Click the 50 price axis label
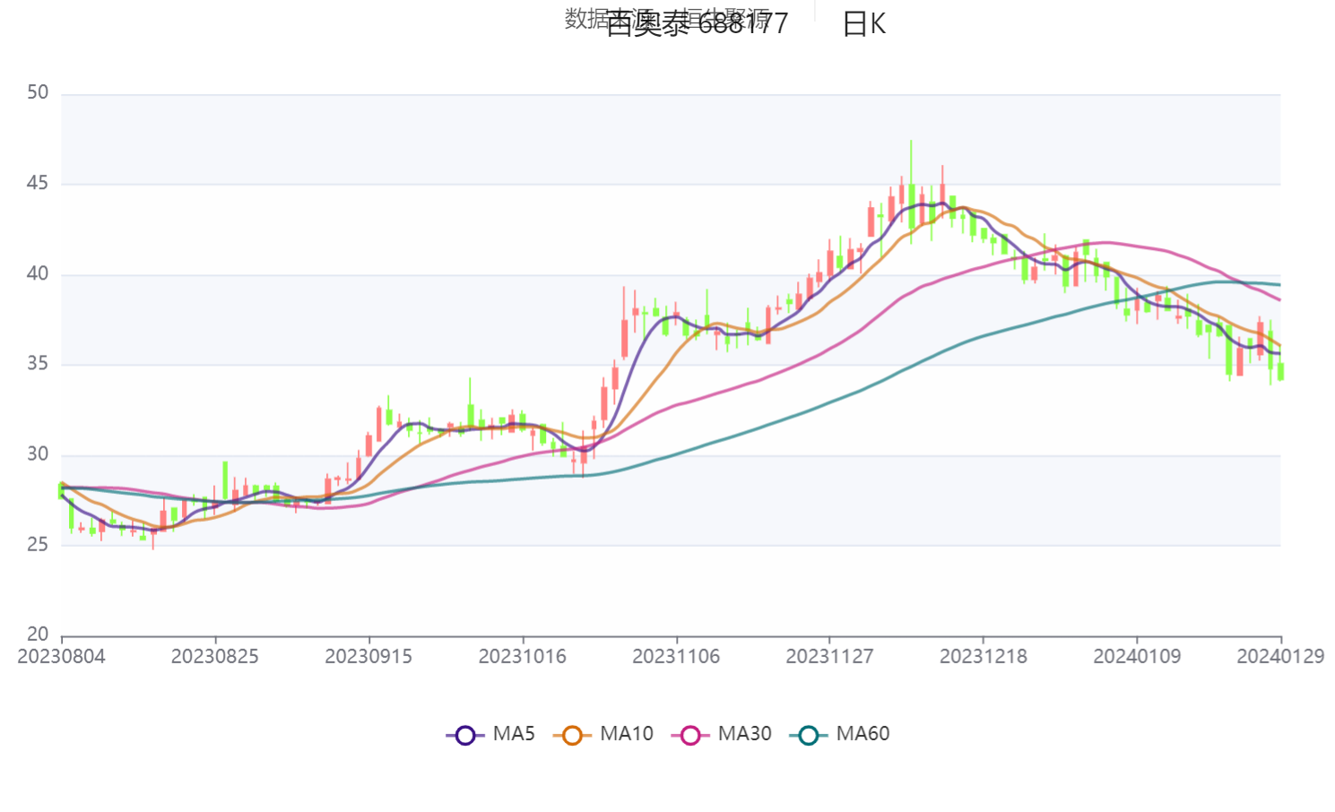The height and width of the screenshot is (812, 1335). (38, 93)
